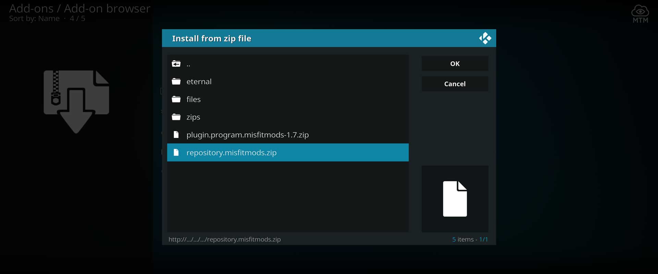Click the parent folder back arrow icon
Screen dimensions: 658x274
coord(176,64)
